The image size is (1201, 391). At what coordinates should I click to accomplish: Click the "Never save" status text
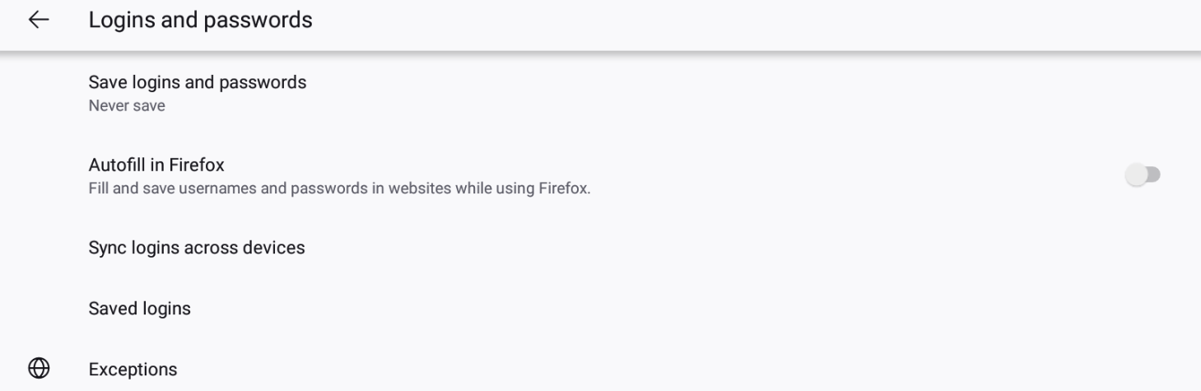[127, 105]
